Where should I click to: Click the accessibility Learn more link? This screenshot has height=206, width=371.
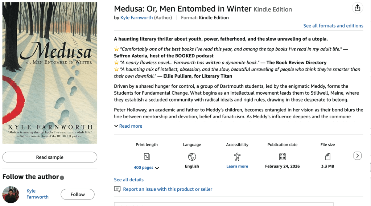(237, 166)
